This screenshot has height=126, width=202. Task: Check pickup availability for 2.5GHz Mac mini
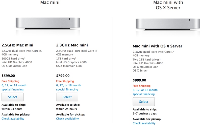13,119
